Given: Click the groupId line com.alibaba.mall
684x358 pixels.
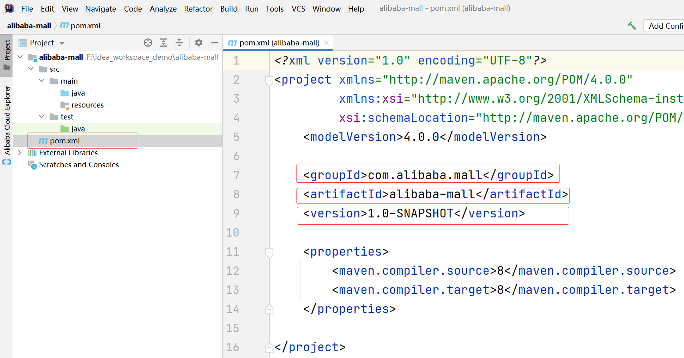Looking at the screenshot, I should [428, 175].
